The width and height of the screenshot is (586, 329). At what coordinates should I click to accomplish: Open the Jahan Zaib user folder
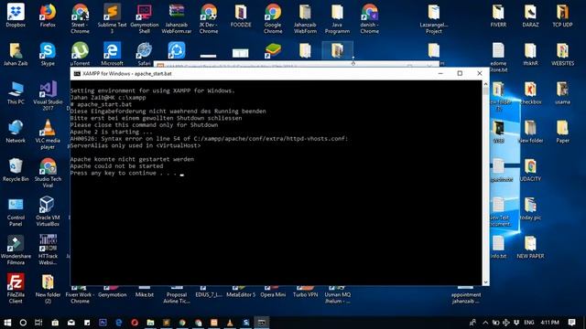tap(16, 54)
